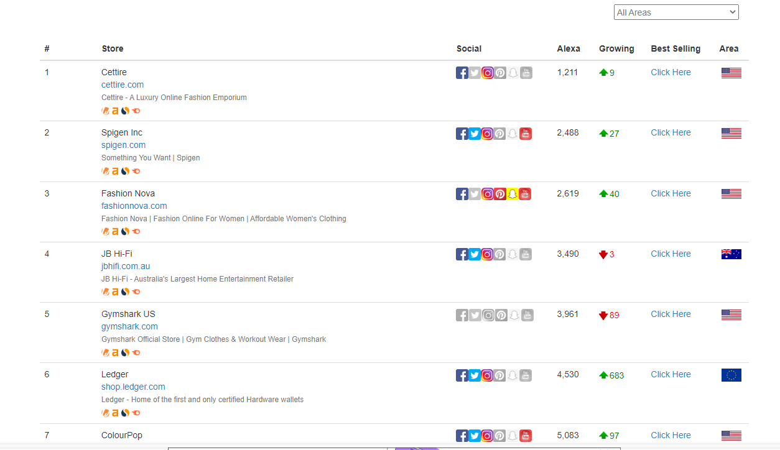Click the Growing column header
This screenshot has width=780, height=450.
616,48
